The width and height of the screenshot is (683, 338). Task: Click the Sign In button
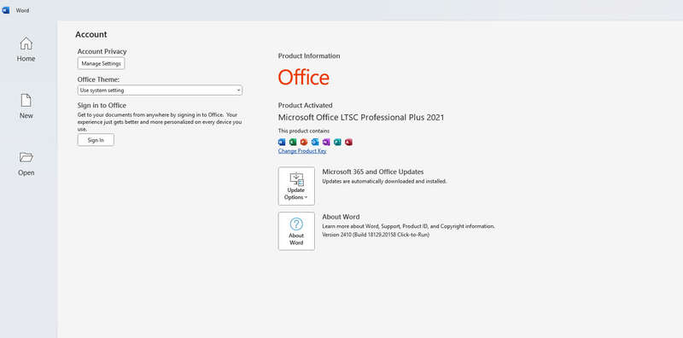pos(96,140)
